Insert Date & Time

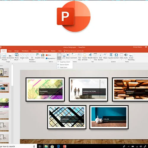click(x=95, y=57)
